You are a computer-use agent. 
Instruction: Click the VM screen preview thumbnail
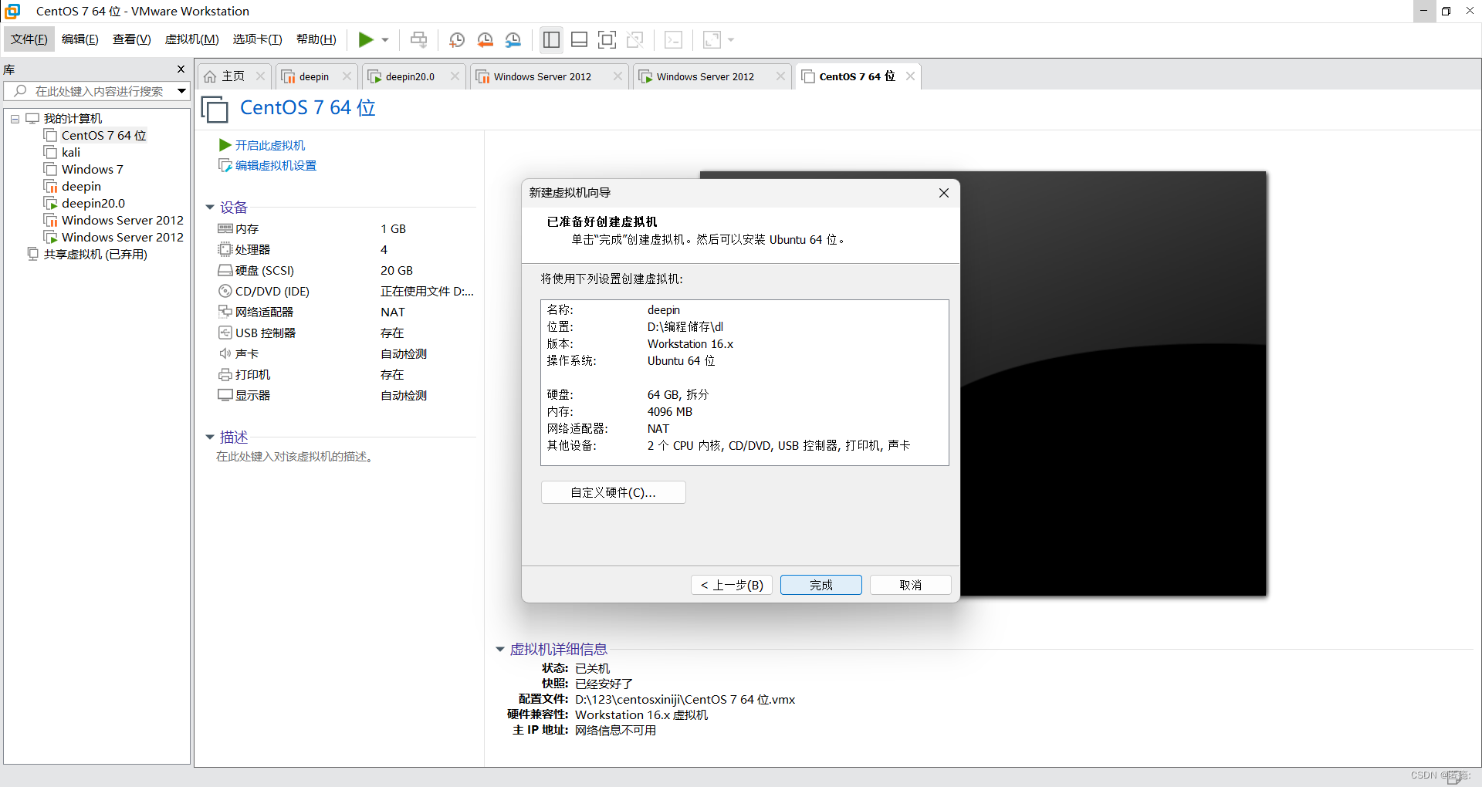1111,383
